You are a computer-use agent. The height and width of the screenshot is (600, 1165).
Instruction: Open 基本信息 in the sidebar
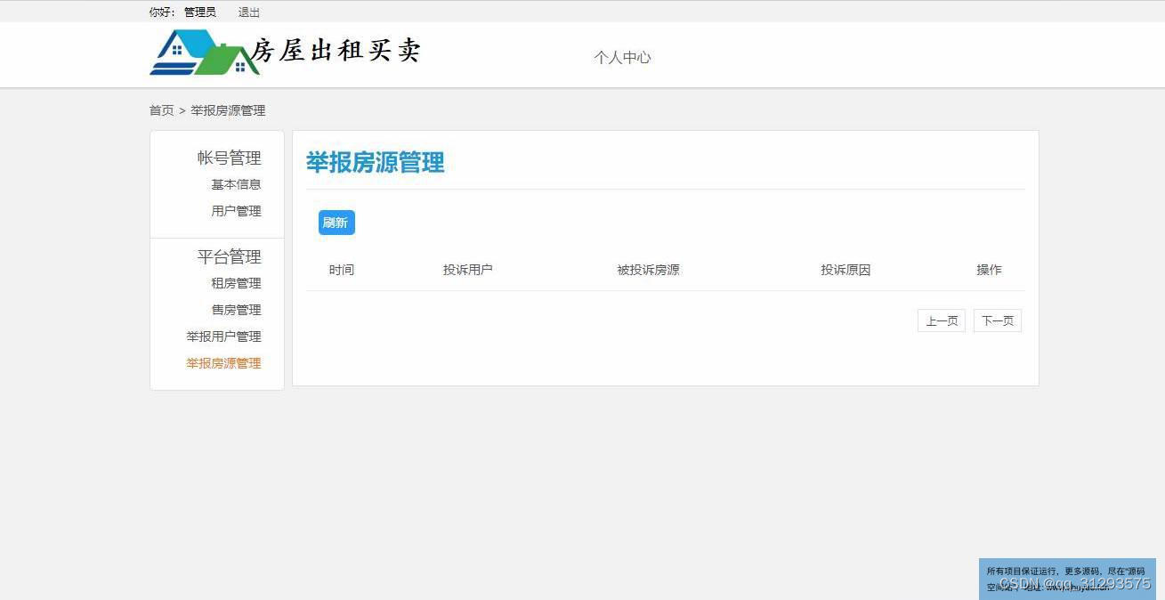coord(236,184)
